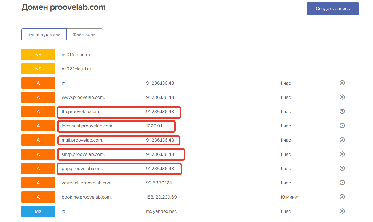The image size is (373, 222).
Task: Click the ns01.1cloud.ru nameserver entry
Action: point(76,55)
